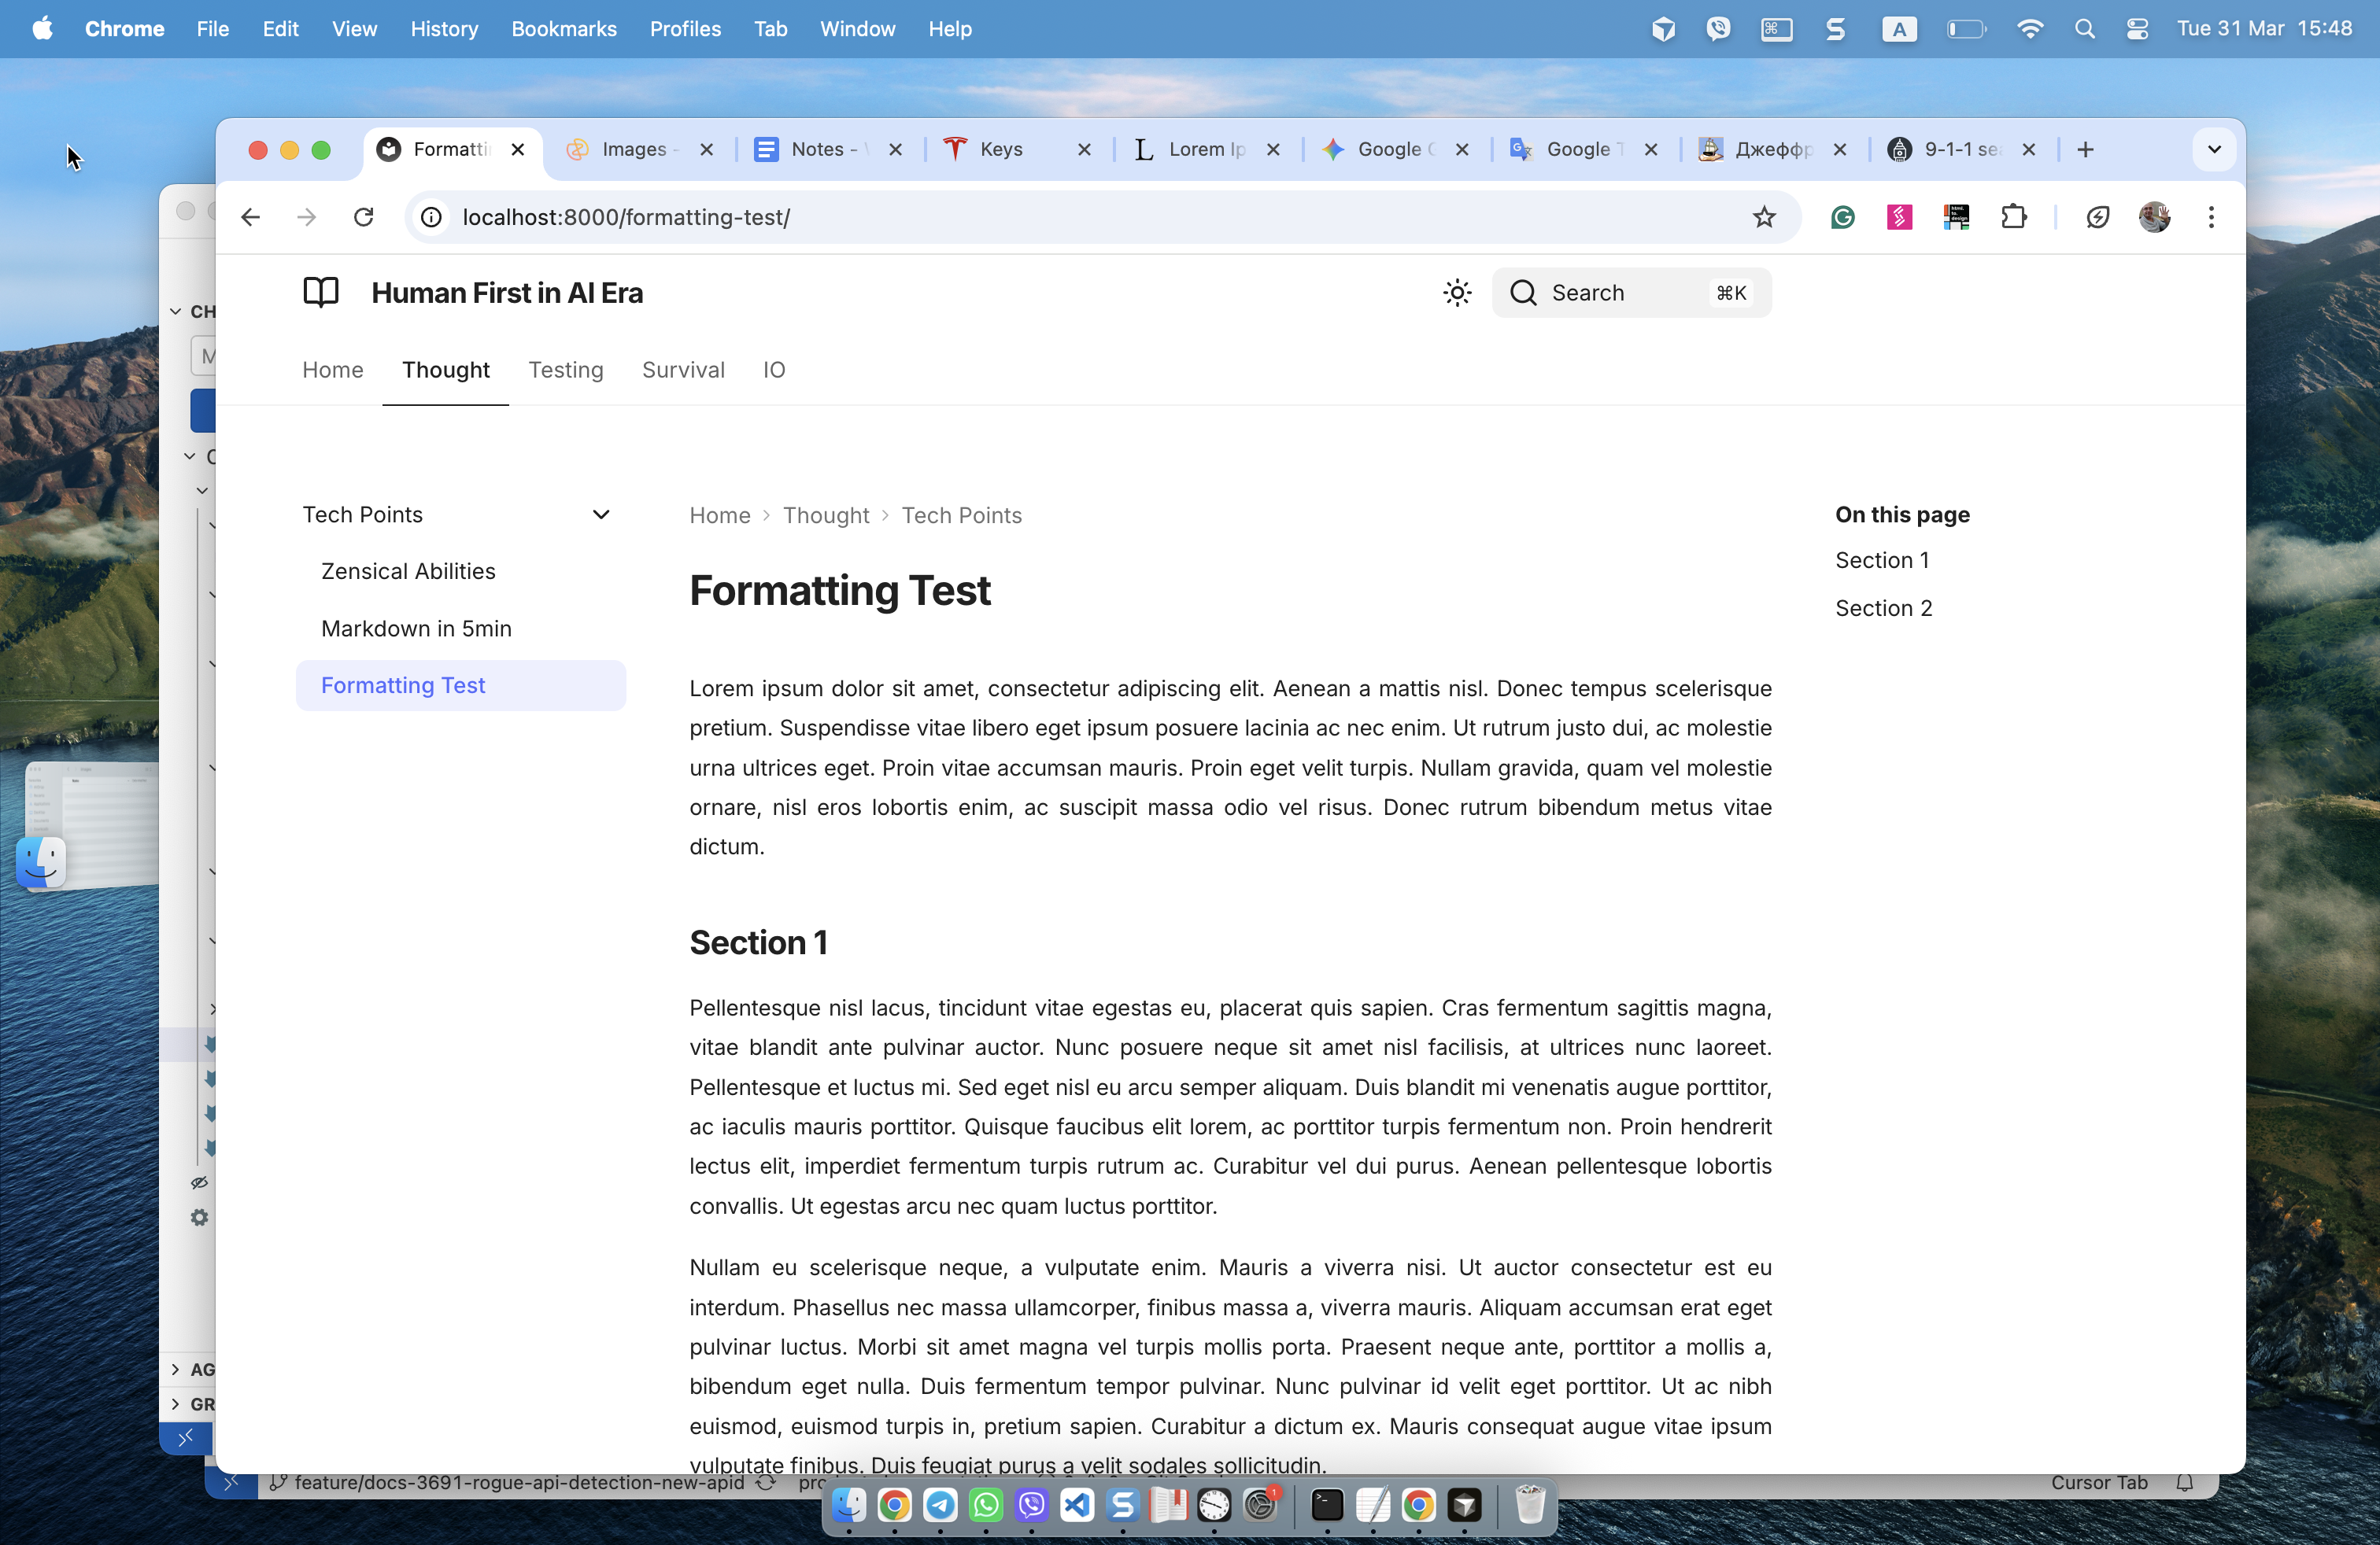Screen dimensions: 2380x1545
Task: Open the Chrome extensions puzzle icon
Action: (2013, 217)
